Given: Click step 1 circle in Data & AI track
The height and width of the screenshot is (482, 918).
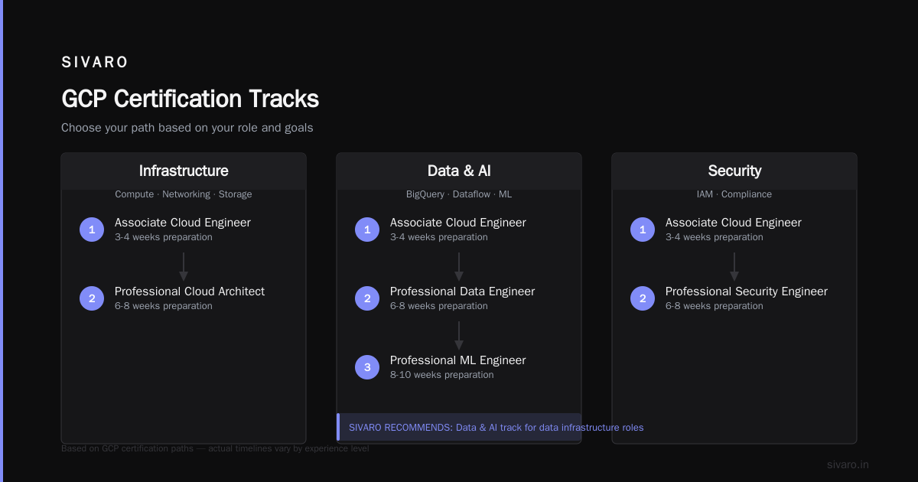Looking at the screenshot, I should click(x=367, y=230).
